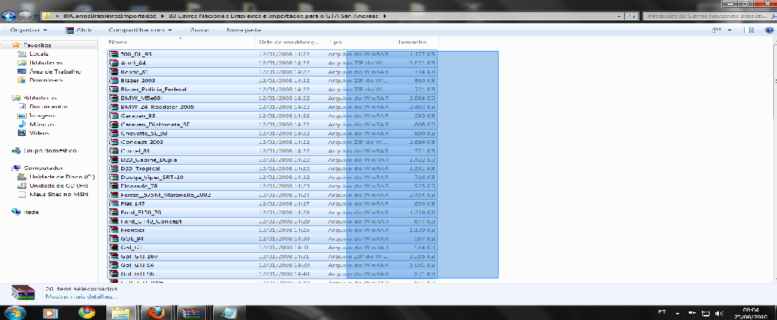Select Grupo doméstico in sidebar

pos(50,151)
